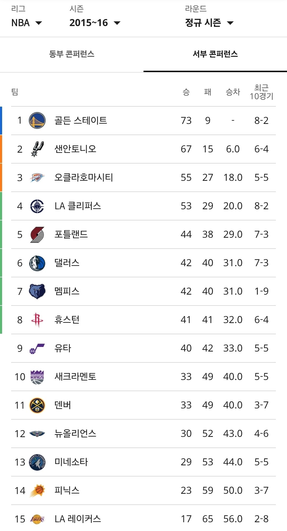Select the LA Clippers team logo
Image resolution: width=287 pixels, height=531 pixels.
pyautogui.click(x=37, y=206)
